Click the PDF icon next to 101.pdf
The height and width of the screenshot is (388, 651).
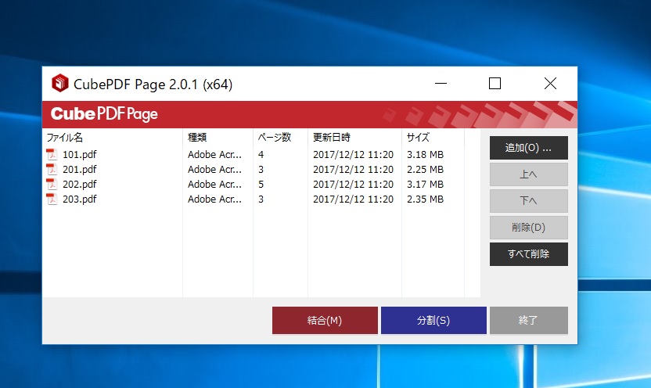pos(52,154)
